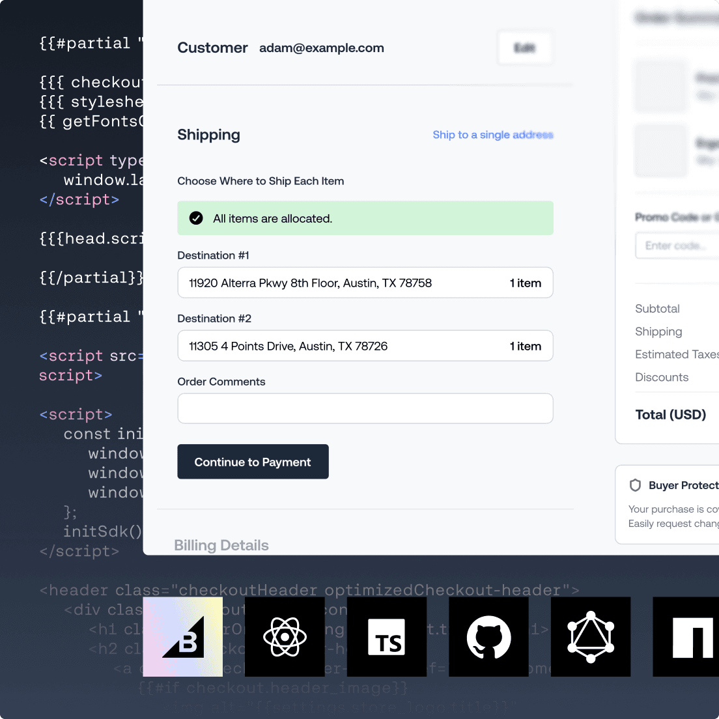This screenshot has height=719, width=719.
Task: Focus the promo code Enter code field
Action: 677,246
